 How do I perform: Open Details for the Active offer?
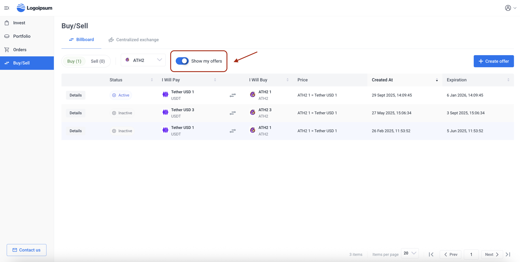[76, 95]
